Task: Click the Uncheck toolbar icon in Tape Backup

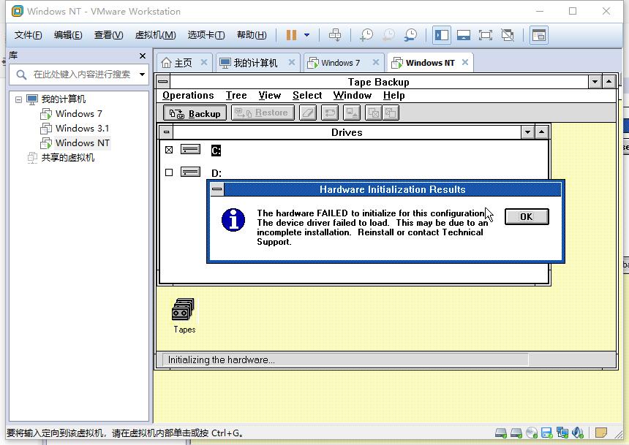Action: click(391, 113)
